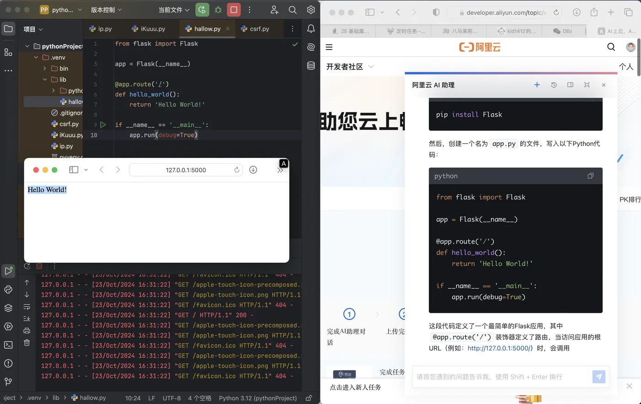Switch to the iKuuu.py editor tab

(x=148, y=29)
